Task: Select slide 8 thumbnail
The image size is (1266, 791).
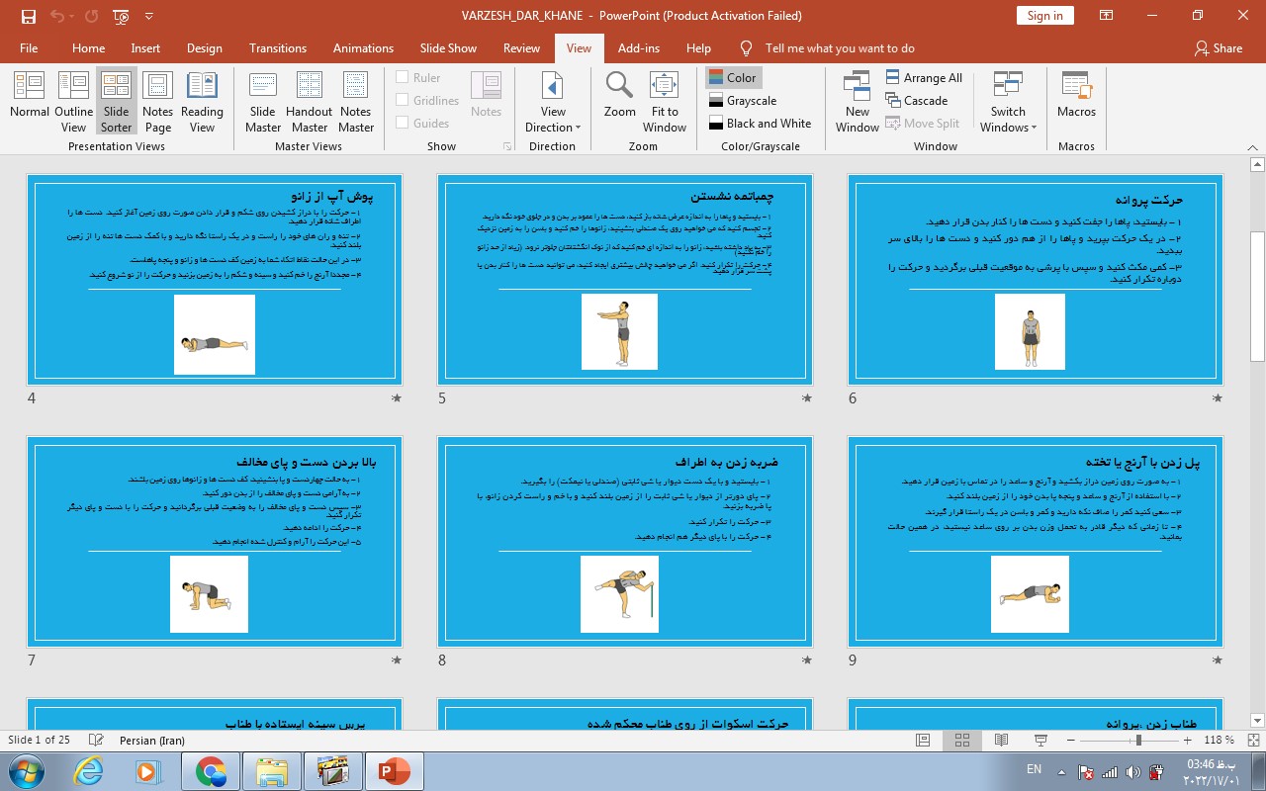Action: tap(625, 542)
